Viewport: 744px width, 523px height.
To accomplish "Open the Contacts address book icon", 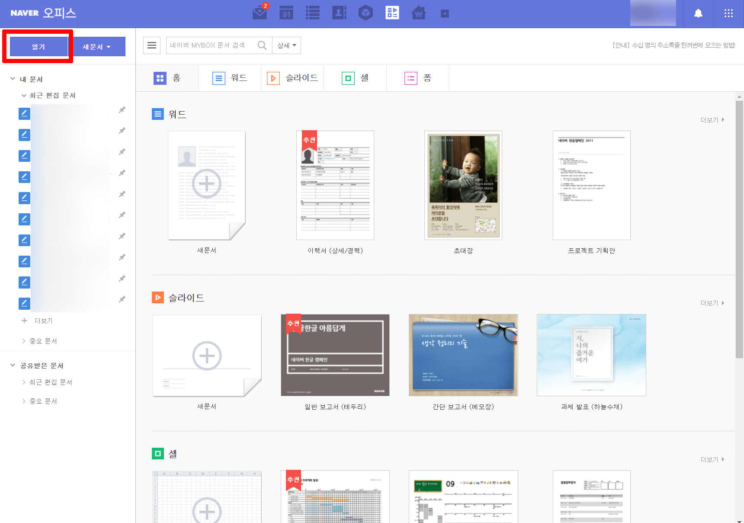I will point(339,13).
